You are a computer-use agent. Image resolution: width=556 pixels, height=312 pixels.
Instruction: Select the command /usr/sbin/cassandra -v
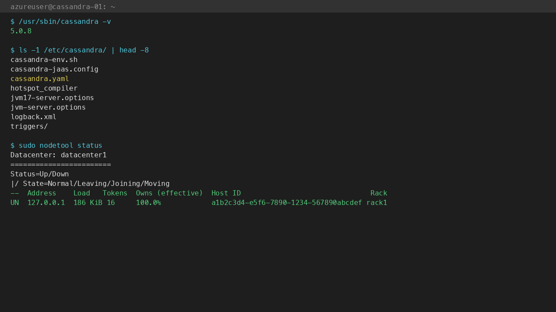coord(65,22)
